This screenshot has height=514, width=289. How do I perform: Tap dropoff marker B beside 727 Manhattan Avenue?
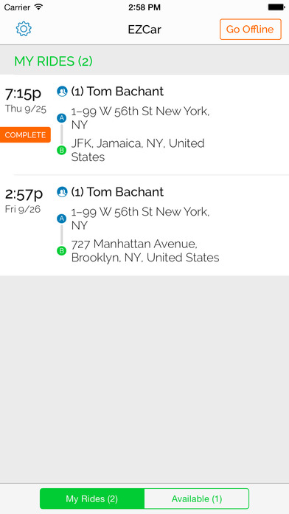coord(61,251)
